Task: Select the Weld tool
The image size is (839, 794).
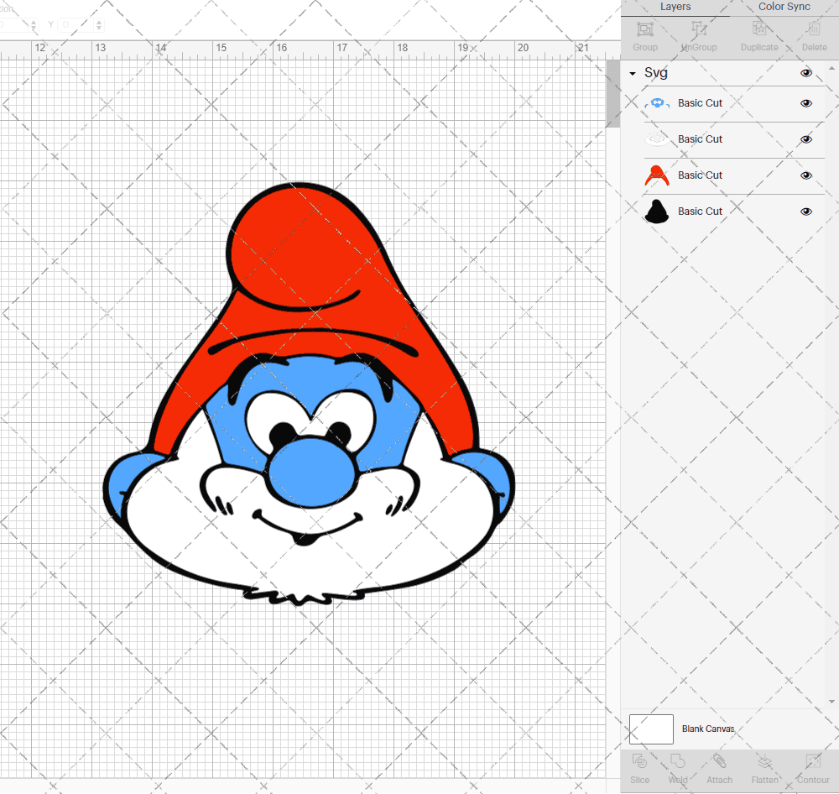Action: tap(677, 761)
